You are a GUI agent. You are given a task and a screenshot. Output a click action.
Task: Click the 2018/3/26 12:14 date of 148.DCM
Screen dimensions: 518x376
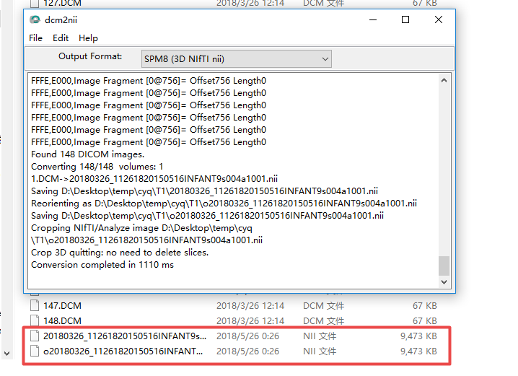coord(250,321)
